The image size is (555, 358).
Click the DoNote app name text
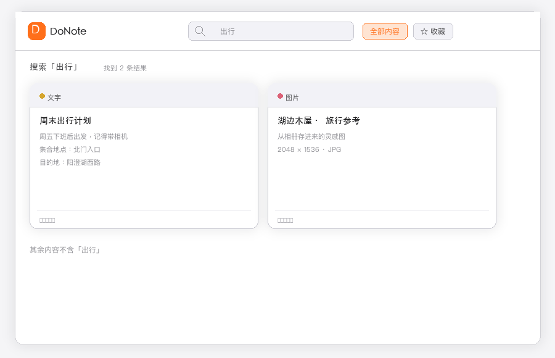(x=68, y=31)
